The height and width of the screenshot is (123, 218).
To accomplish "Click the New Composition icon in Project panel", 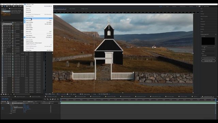I will pyautogui.click(x=6, y=94).
